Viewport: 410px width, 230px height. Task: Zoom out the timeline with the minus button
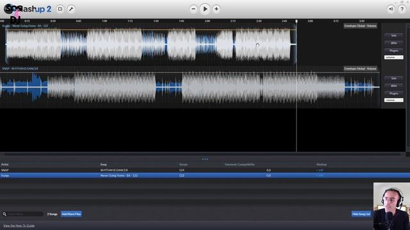tap(193, 9)
